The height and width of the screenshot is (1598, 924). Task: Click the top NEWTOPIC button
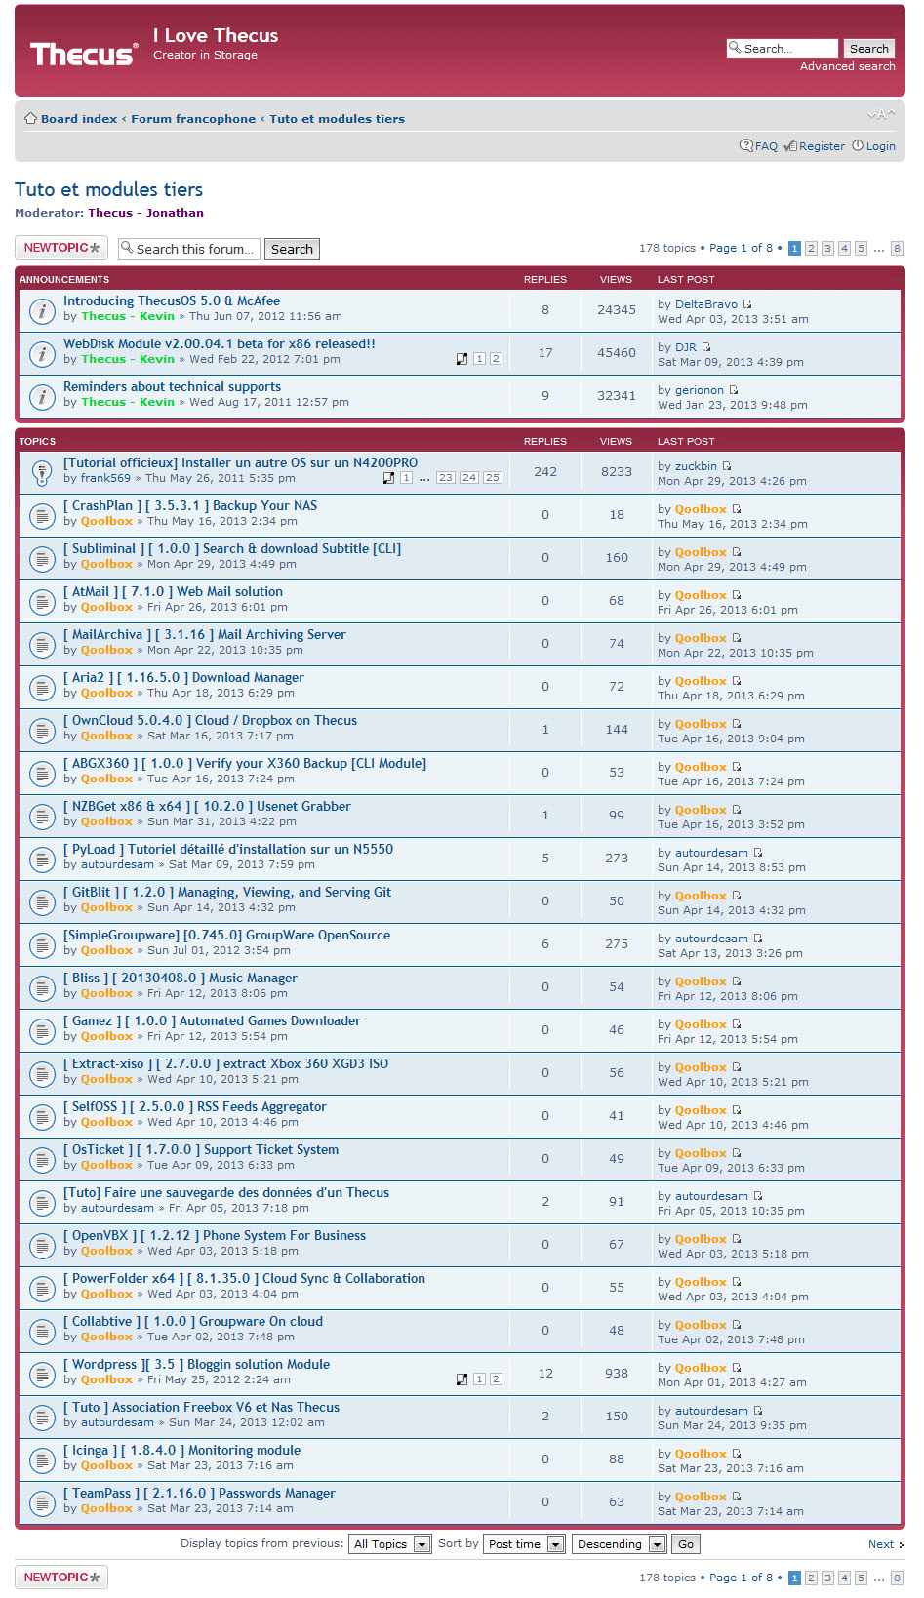(61, 248)
